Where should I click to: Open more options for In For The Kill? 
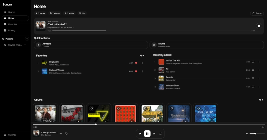[259, 62]
